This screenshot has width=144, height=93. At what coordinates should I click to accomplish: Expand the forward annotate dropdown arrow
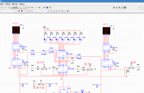coord(41,8)
